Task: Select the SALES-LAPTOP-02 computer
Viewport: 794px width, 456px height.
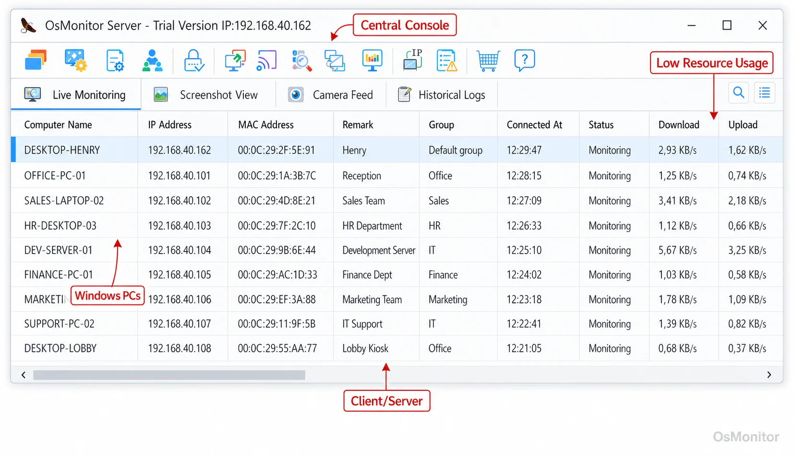Action: (64, 200)
